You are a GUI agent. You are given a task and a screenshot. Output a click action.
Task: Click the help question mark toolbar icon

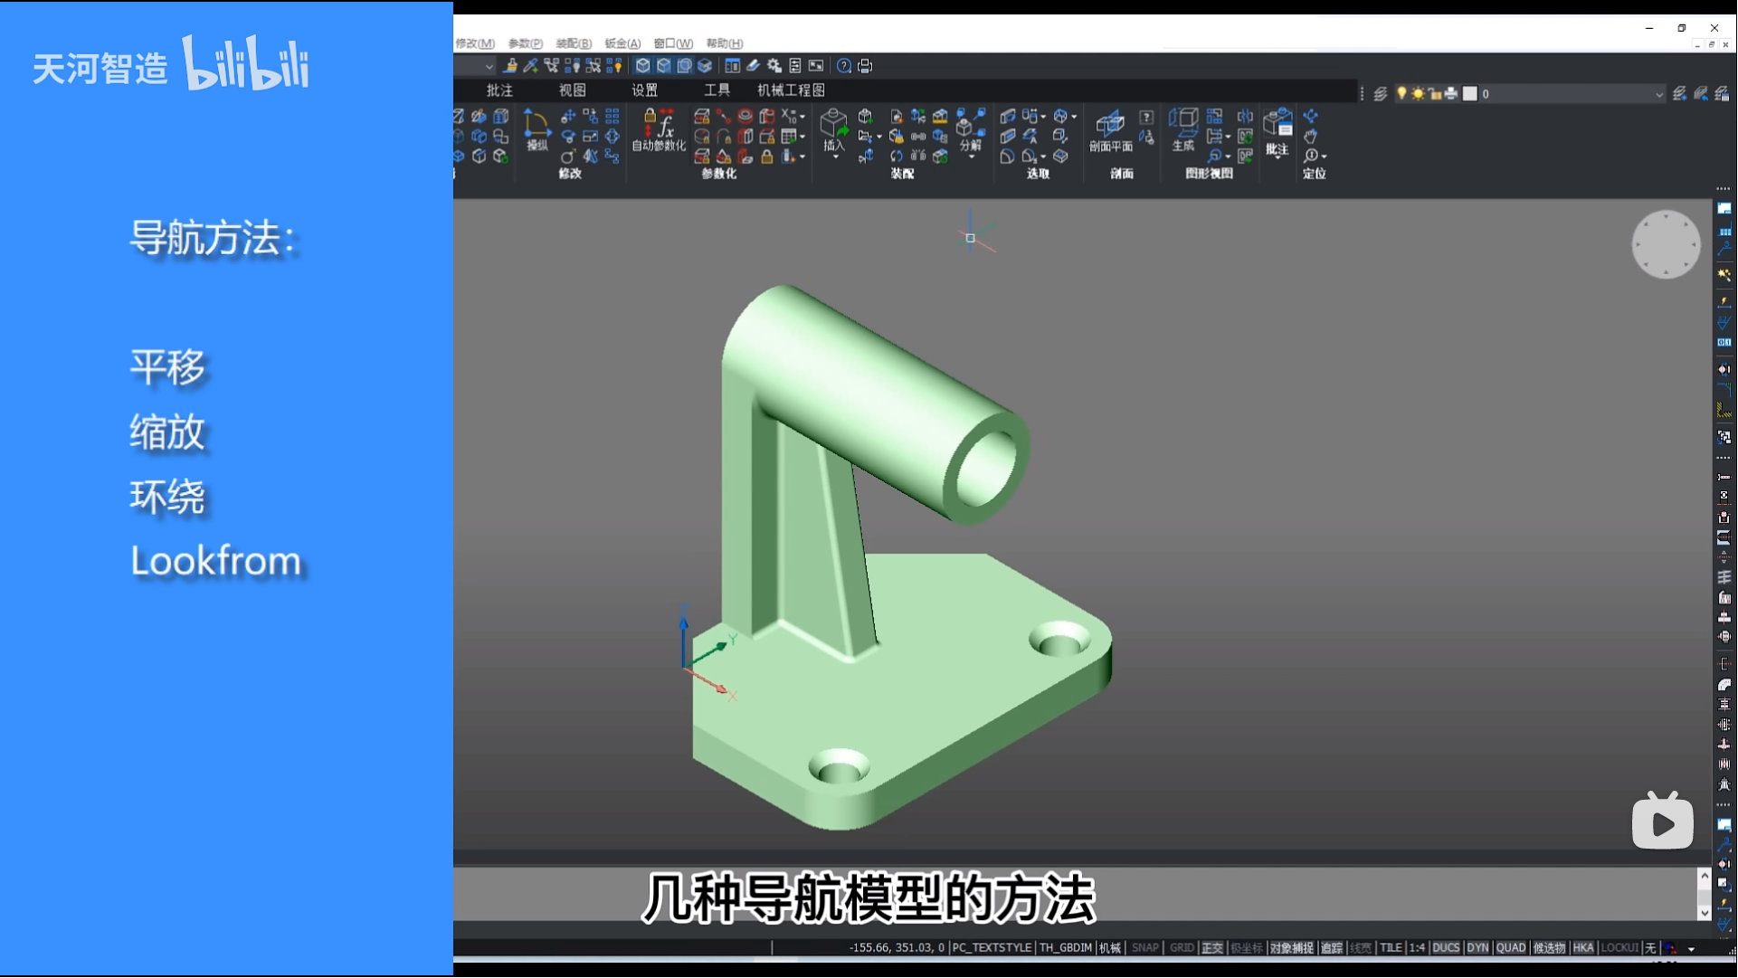(x=844, y=66)
